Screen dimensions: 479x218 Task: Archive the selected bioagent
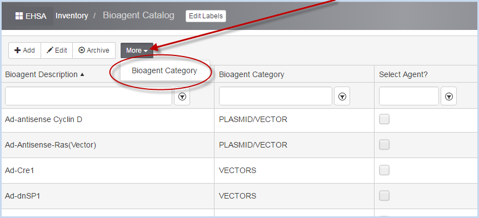point(94,50)
